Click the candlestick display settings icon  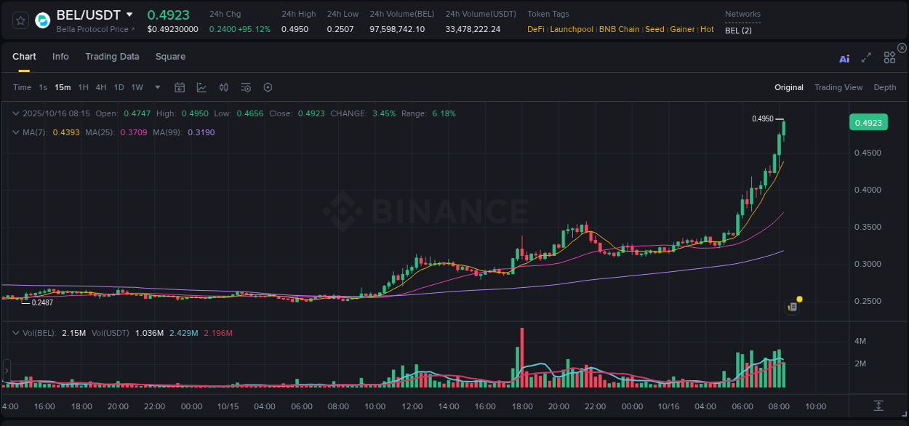[x=223, y=87]
